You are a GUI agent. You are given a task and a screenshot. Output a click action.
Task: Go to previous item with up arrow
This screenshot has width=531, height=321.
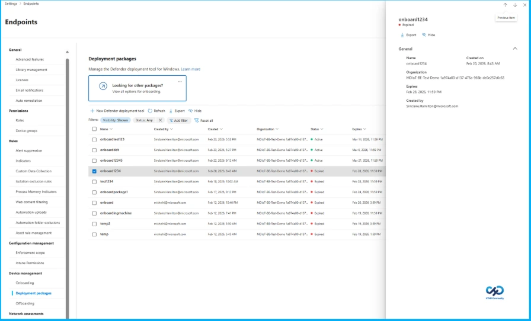point(505,5)
